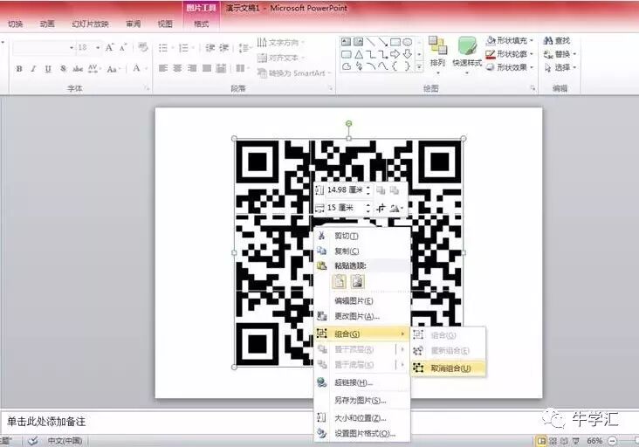Screen dimensions: 639x447
Task: Select the right arrow block shape
Action: [395, 54]
